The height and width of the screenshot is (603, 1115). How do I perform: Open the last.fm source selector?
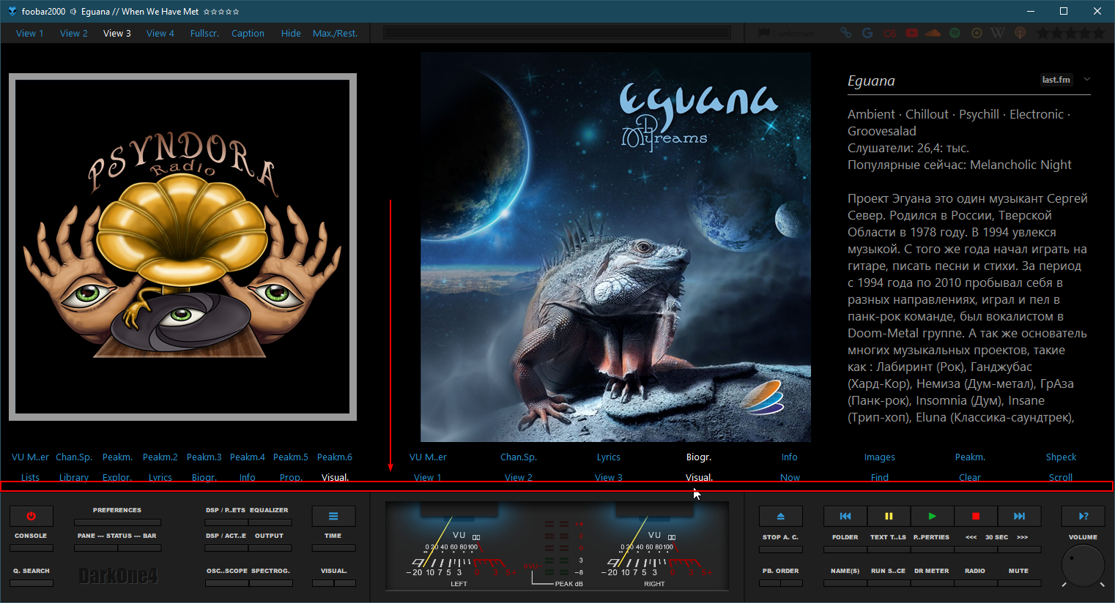(1056, 80)
